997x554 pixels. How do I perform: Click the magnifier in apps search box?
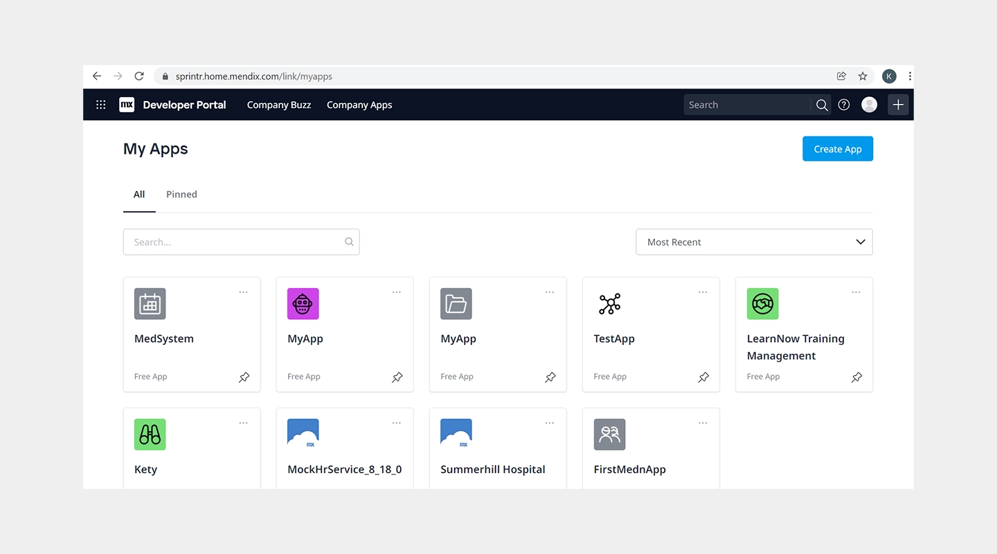(349, 242)
